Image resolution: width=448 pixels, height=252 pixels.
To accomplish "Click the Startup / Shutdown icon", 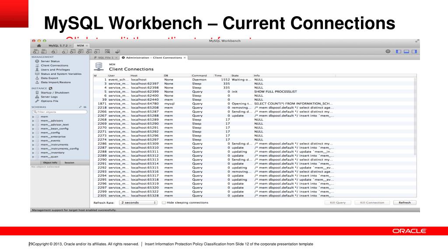I will (x=37, y=93).
